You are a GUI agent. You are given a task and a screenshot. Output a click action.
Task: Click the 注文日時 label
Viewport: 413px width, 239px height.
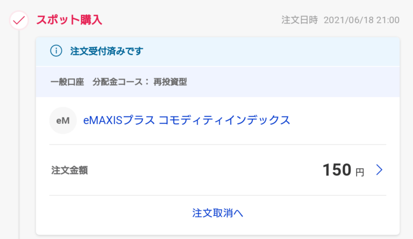click(300, 20)
